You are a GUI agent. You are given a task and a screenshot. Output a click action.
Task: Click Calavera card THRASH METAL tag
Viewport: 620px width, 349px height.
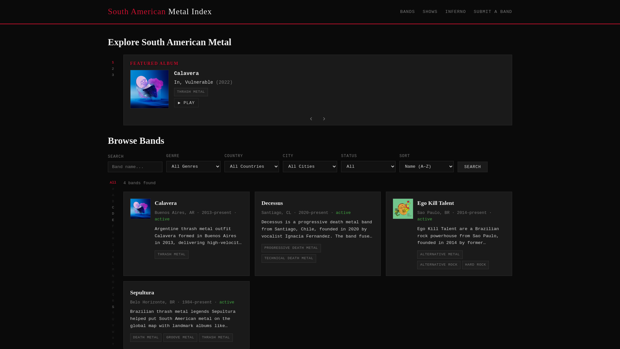[171, 255]
